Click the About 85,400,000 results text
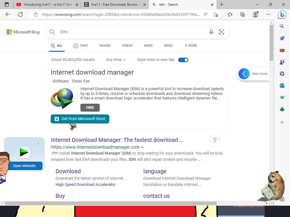The image size is (290, 217). tap(73, 60)
